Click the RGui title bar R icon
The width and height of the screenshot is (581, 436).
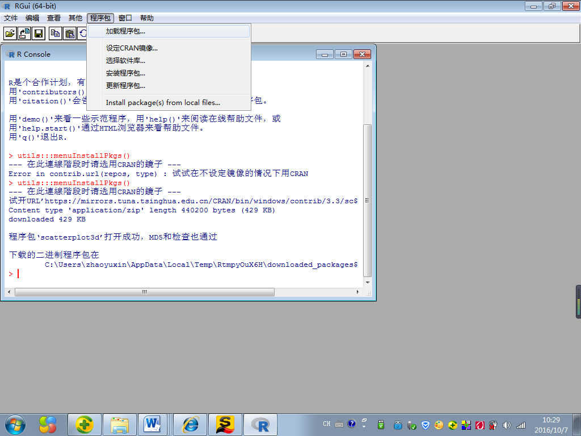click(6, 6)
